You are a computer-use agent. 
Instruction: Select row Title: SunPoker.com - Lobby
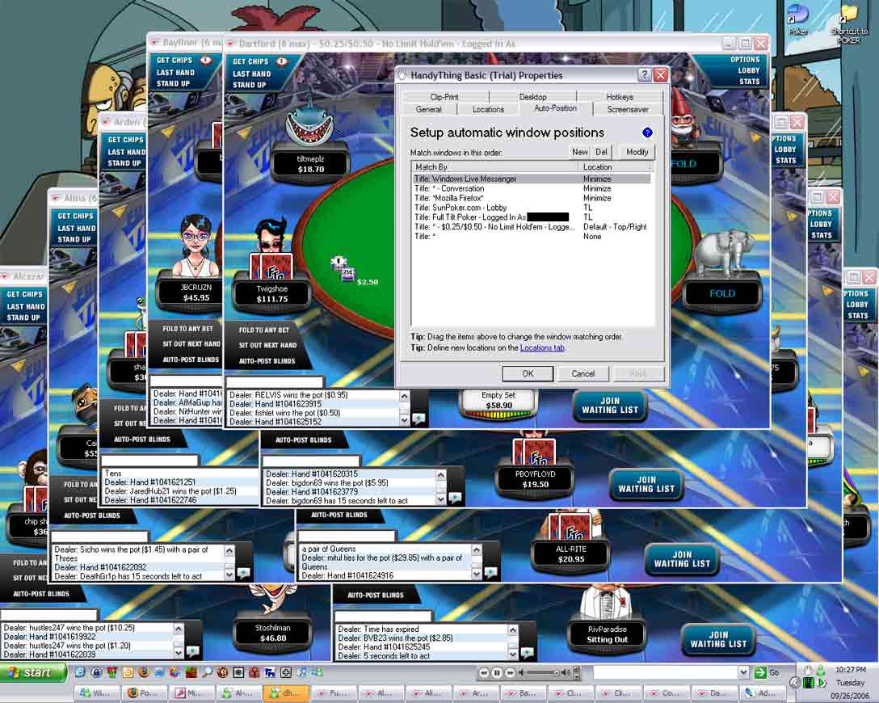[x=531, y=208]
